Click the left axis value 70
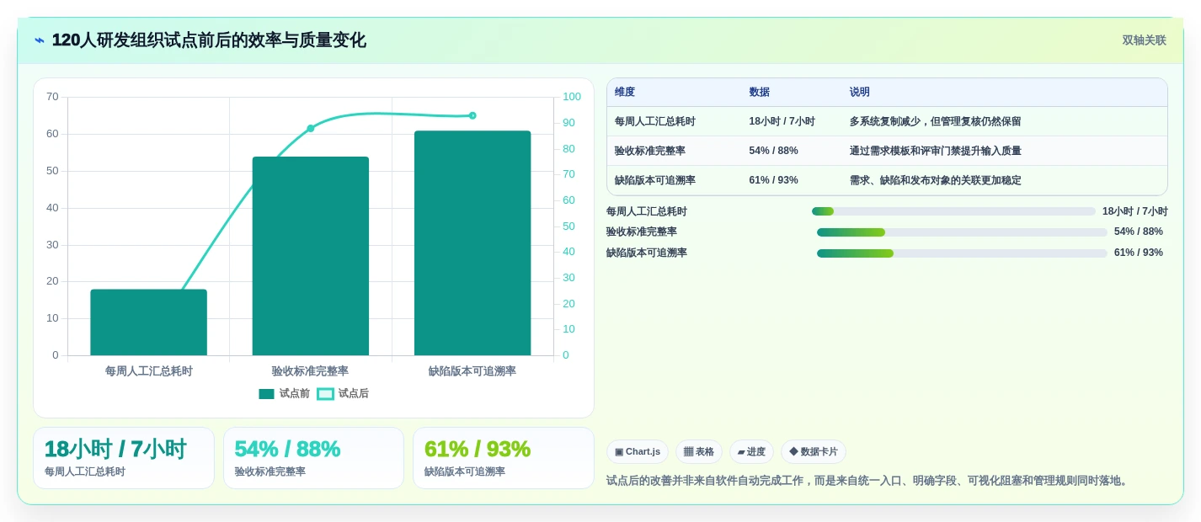Image resolution: width=1201 pixels, height=522 pixels. pyautogui.click(x=52, y=97)
